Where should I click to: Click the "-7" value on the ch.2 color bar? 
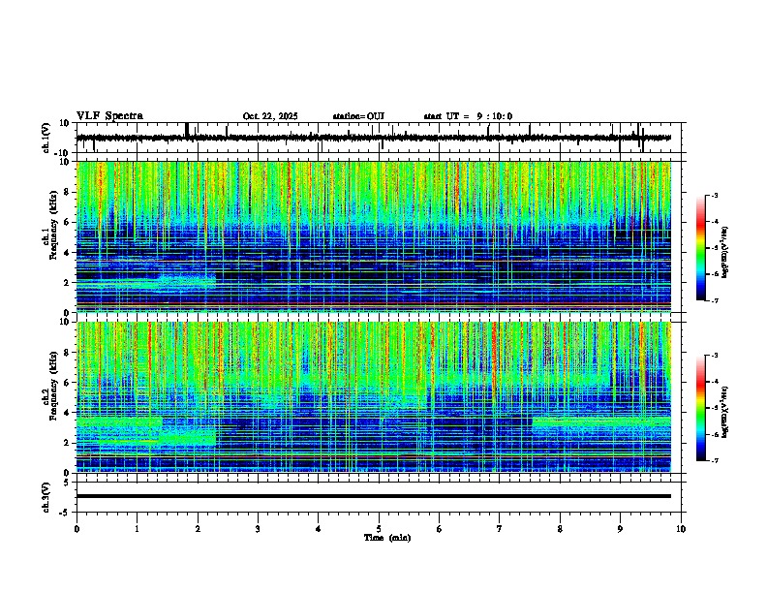click(x=715, y=460)
